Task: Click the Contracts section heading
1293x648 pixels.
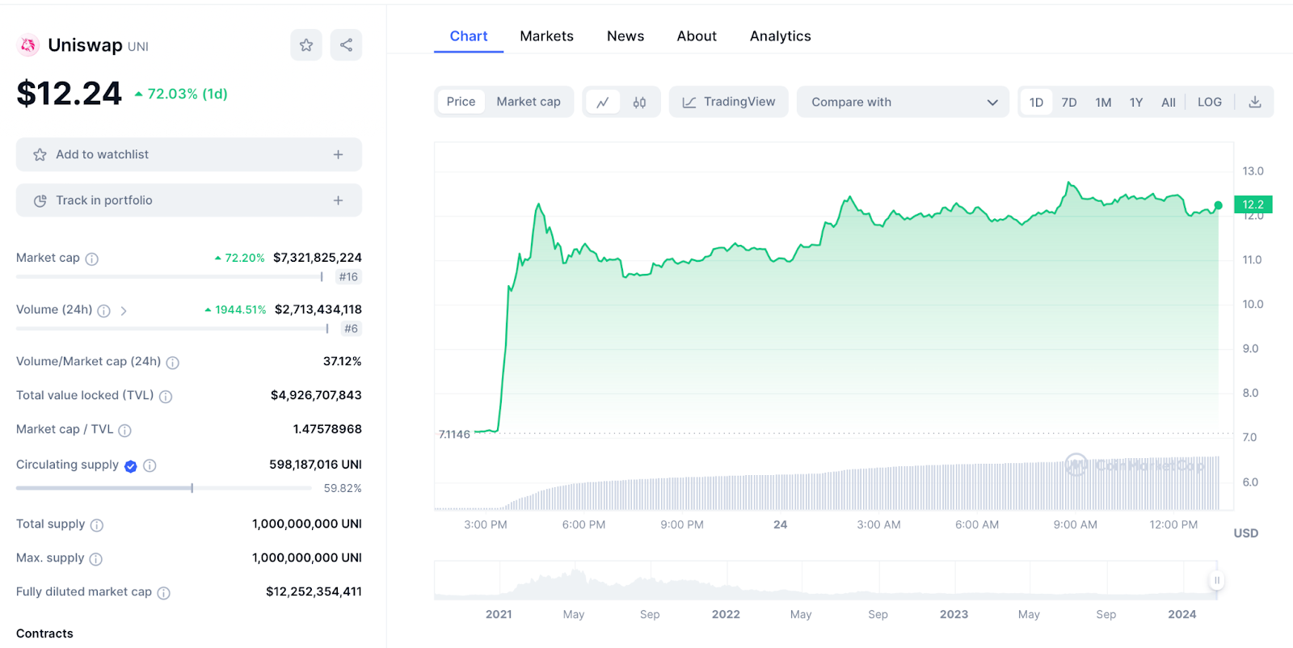Action: (44, 633)
